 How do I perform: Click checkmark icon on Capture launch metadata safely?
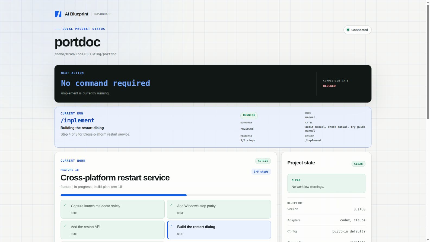[x=65, y=205]
